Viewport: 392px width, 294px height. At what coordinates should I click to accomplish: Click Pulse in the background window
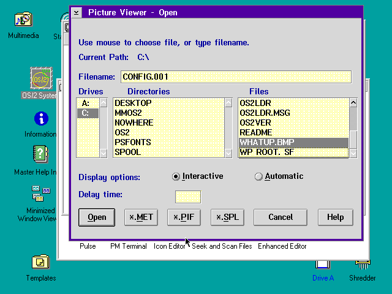point(88,246)
